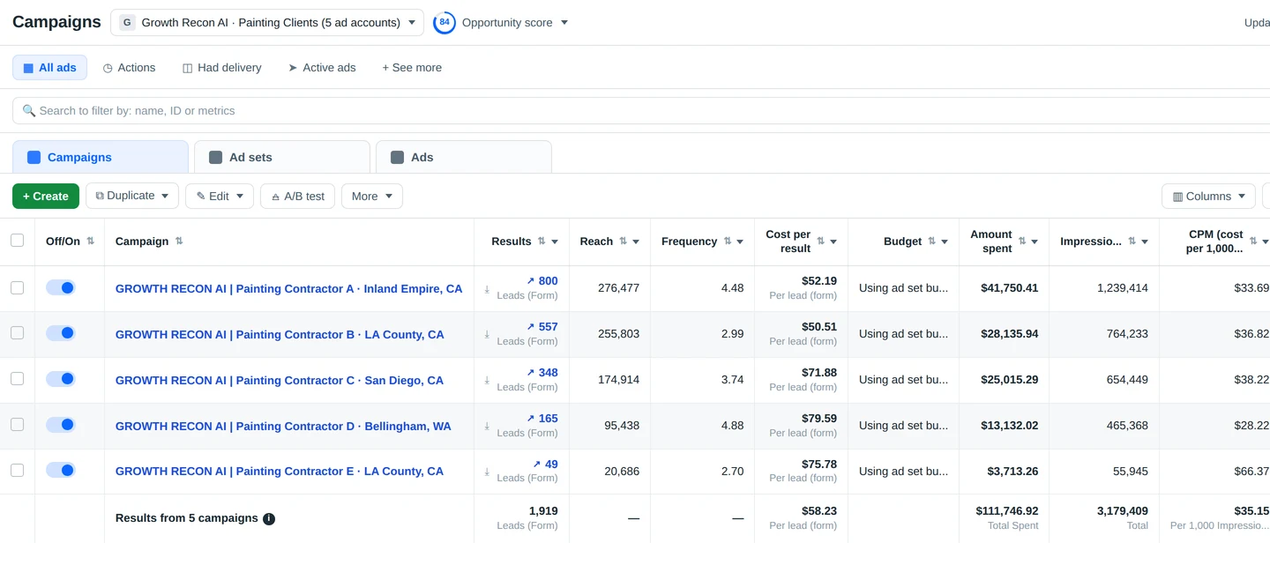Disable the Painting Contractor D campaign switch
The width and height of the screenshot is (1270, 565).
coord(61,425)
